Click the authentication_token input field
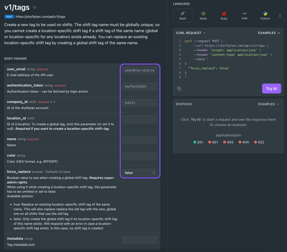The image size is (287, 252). [140, 87]
